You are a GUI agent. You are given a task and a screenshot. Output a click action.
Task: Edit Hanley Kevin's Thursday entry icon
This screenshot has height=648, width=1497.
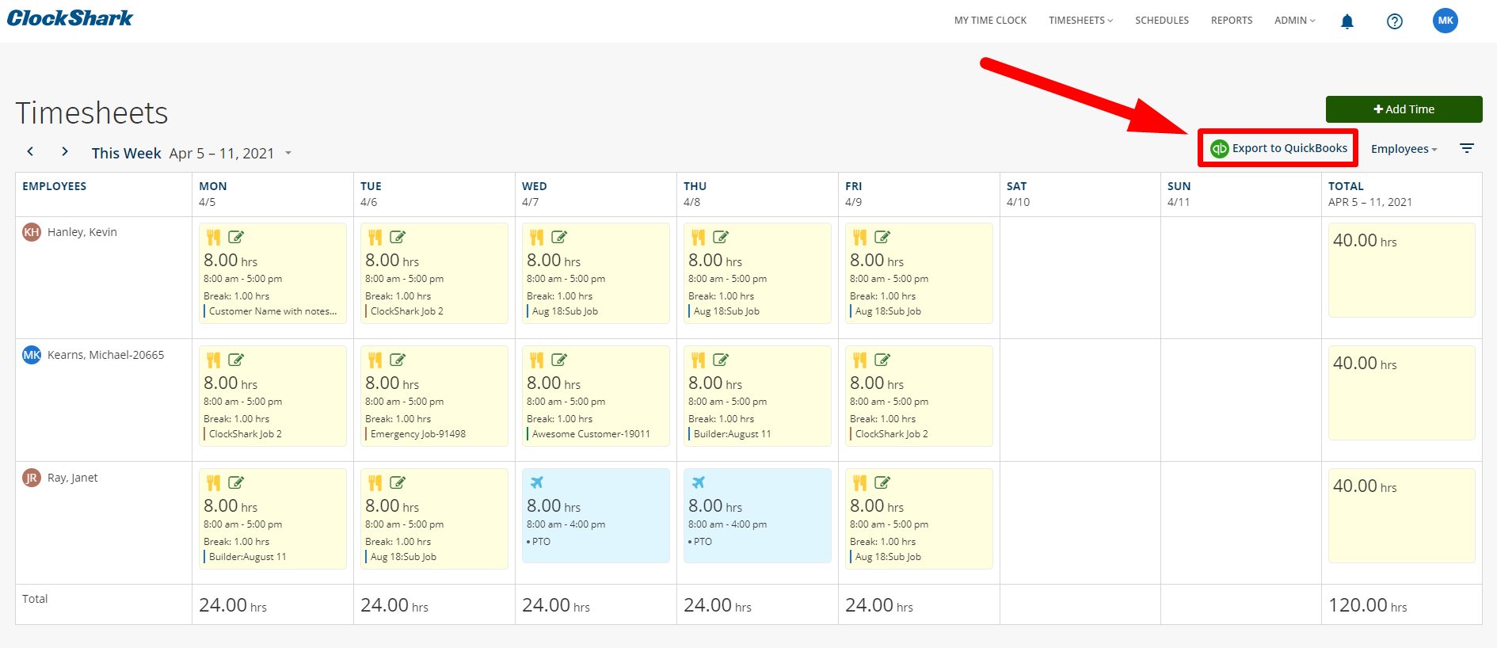pos(721,237)
